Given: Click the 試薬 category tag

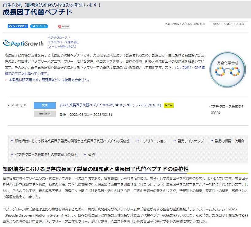Looking at the screenshot, I should 45,105.
